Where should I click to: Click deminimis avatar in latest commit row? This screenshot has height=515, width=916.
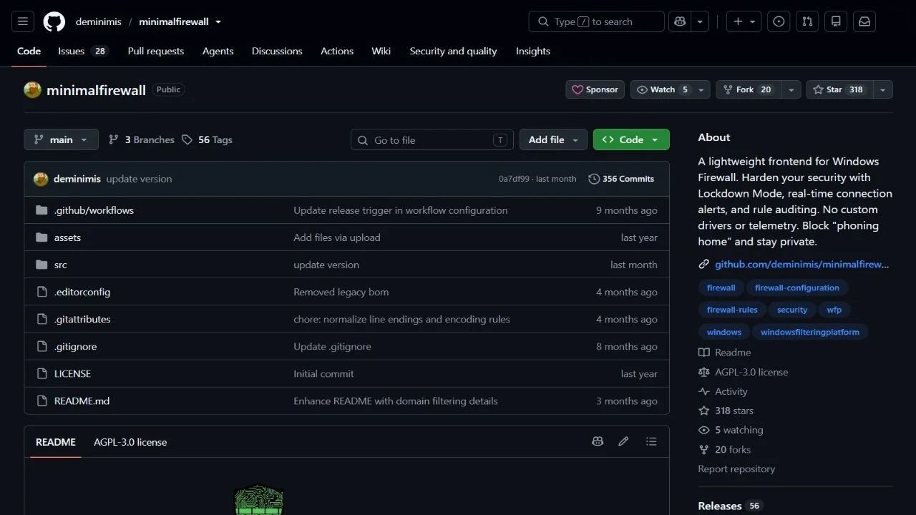41,179
